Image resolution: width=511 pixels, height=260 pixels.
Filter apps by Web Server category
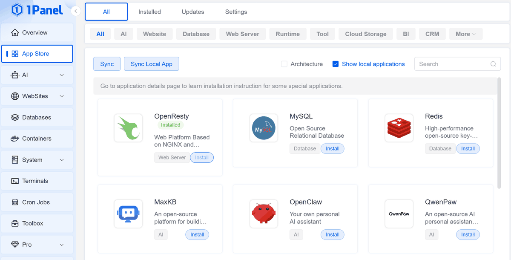(x=242, y=34)
